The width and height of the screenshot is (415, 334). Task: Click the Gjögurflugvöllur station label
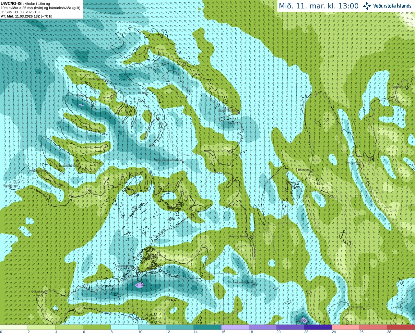(228, 111)
